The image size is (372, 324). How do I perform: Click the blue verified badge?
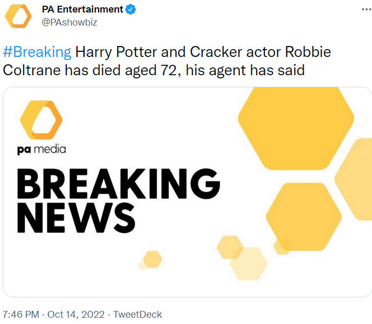(x=131, y=9)
